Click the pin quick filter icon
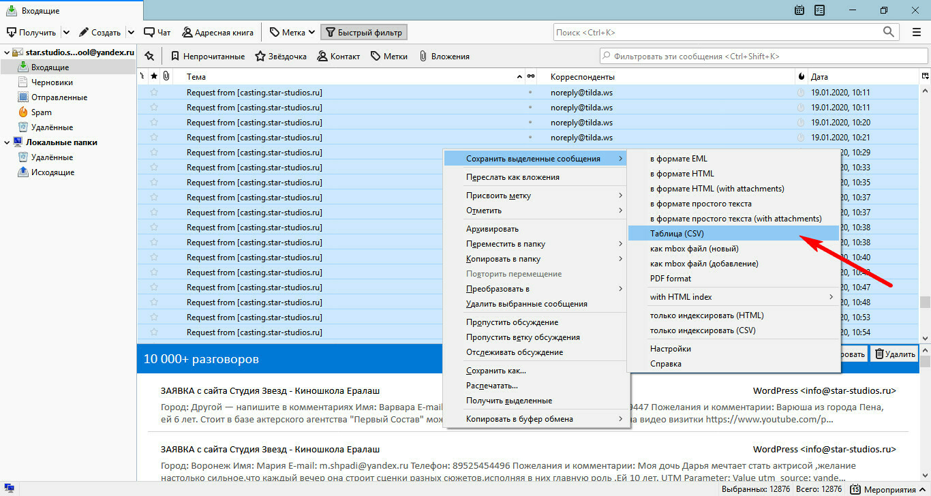Viewport: 931px width, 496px height. (x=149, y=57)
